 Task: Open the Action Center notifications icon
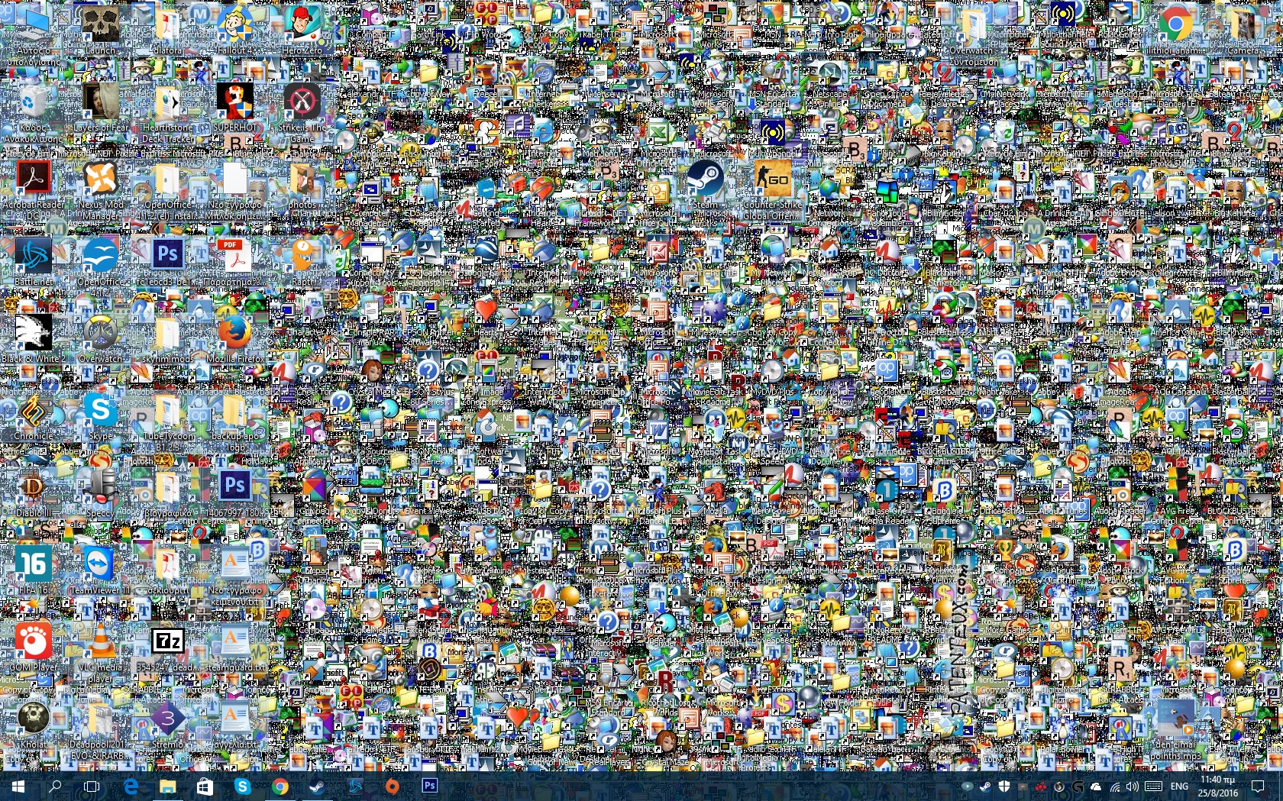[1258, 786]
